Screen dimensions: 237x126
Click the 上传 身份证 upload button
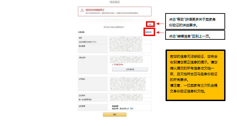pos(130,69)
